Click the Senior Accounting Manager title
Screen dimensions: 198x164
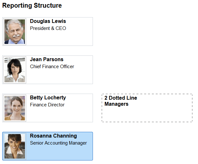coord(58,143)
